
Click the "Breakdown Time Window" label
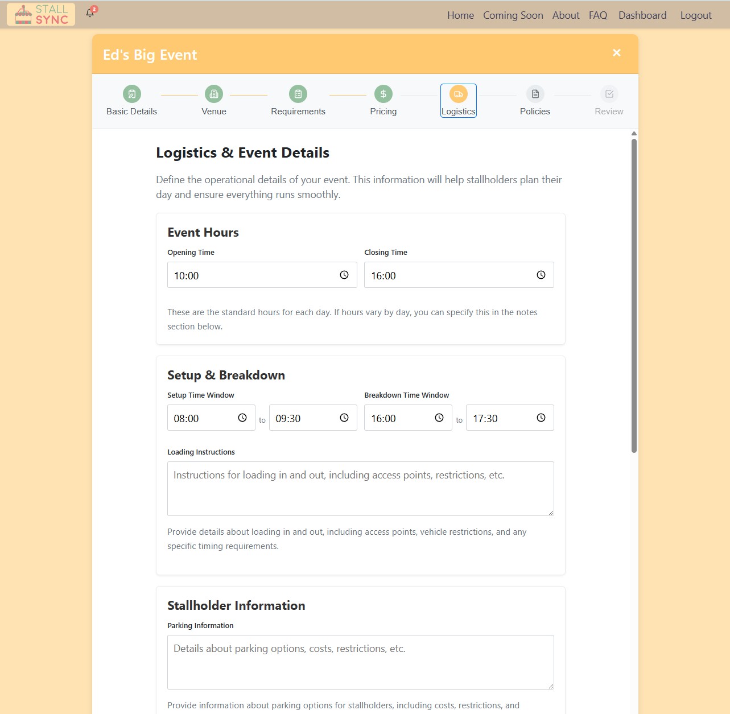(x=407, y=395)
